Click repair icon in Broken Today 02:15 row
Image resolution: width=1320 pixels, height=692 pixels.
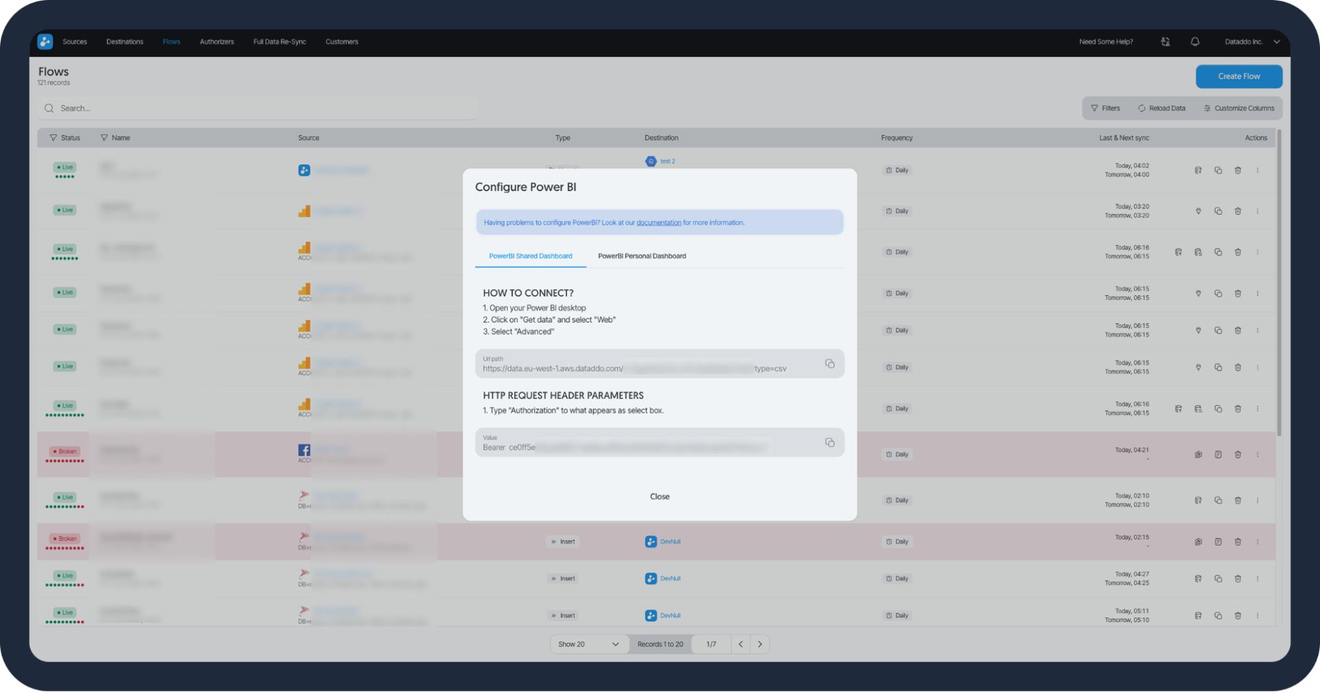pos(1198,541)
